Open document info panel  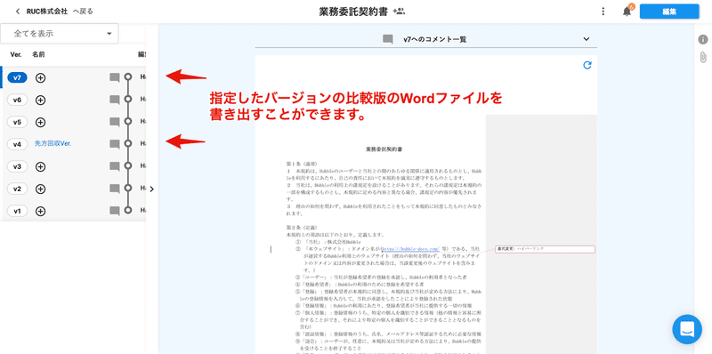[x=702, y=39]
